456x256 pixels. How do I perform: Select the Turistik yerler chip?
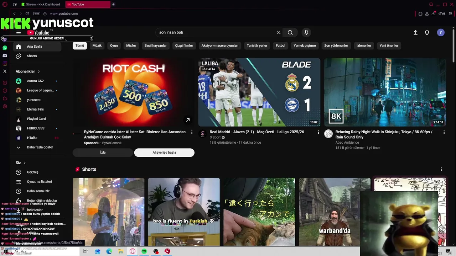coord(257,46)
